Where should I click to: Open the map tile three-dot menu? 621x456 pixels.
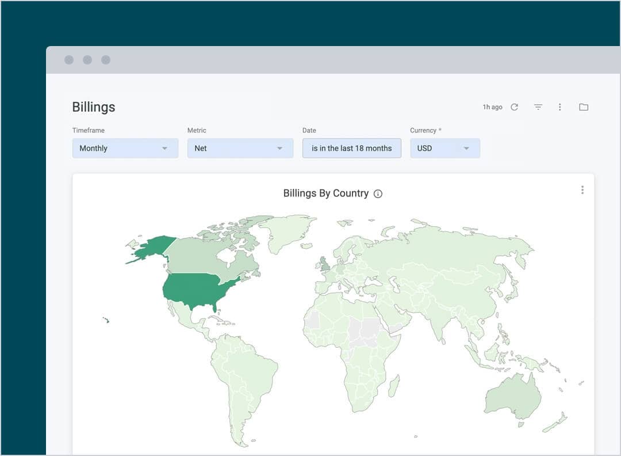click(x=582, y=190)
